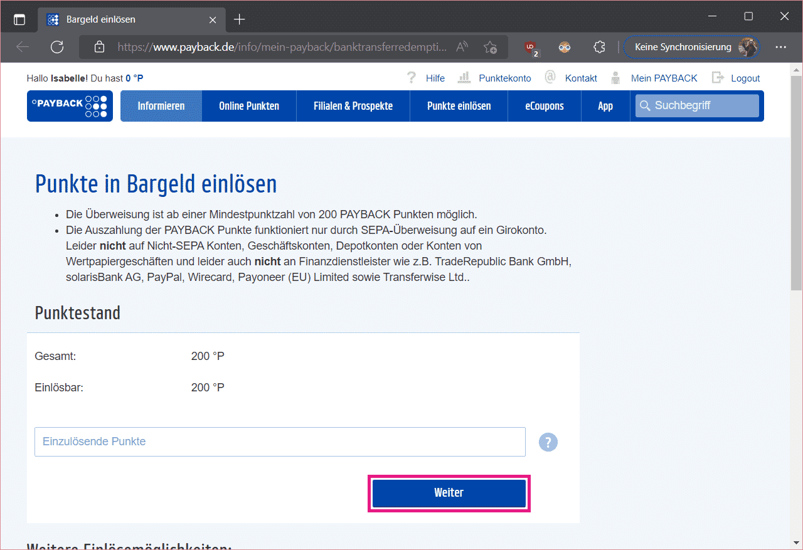View site security via the lock icon

[98, 46]
